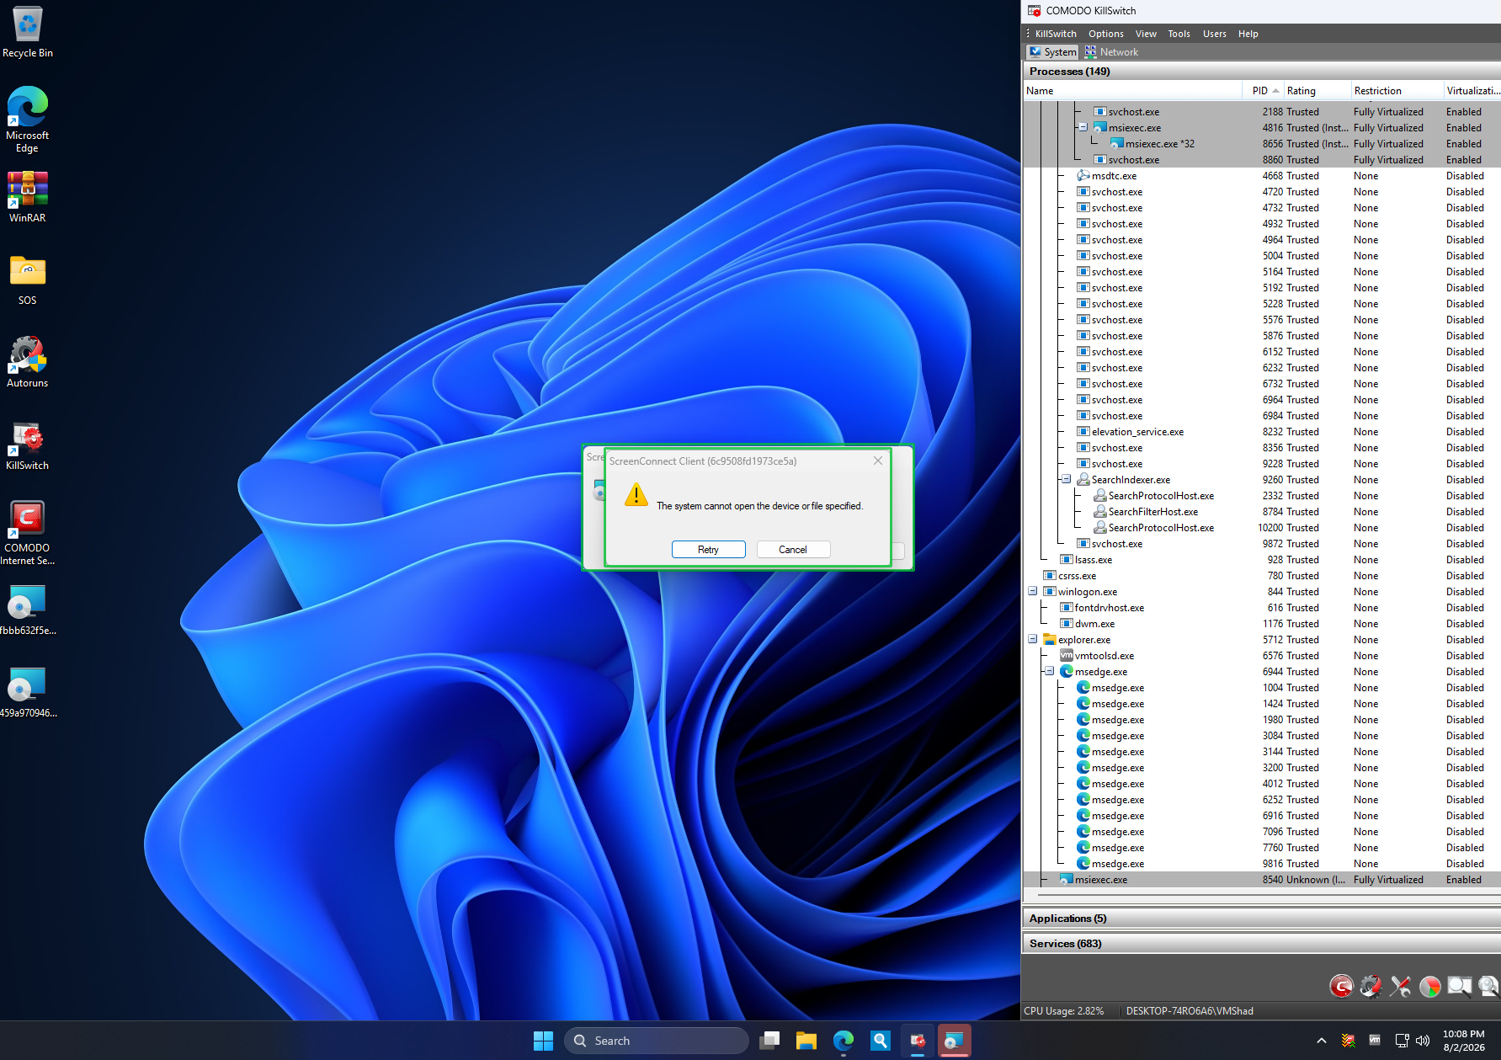Select the SearchFilterHost.exe process row
This screenshot has height=1060, width=1501.
click(1261, 511)
